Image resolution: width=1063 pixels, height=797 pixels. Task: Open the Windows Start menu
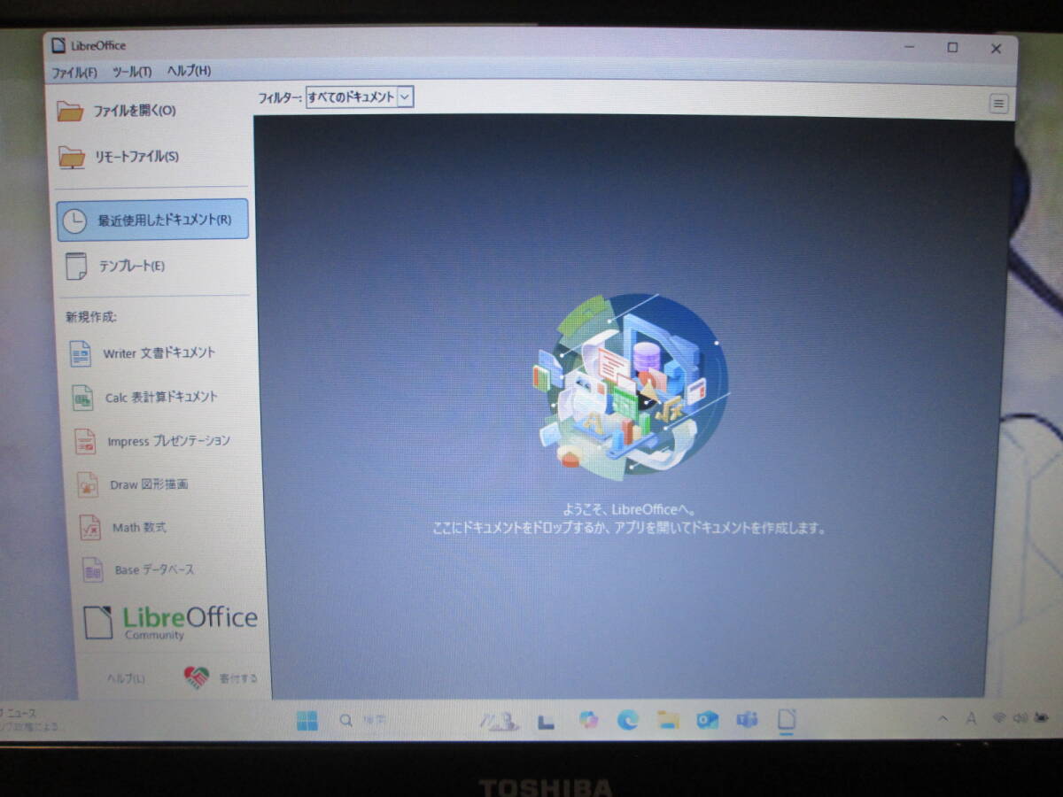point(307,721)
